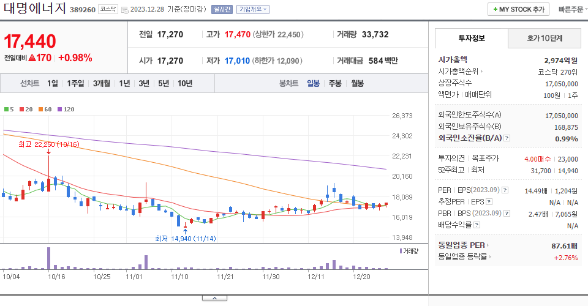
Task: Select 5년 line chart period
Action: (164, 83)
